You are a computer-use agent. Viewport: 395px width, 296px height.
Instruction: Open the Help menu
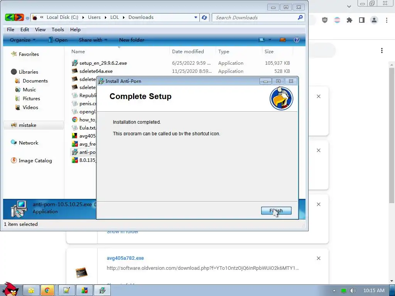click(75, 29)
